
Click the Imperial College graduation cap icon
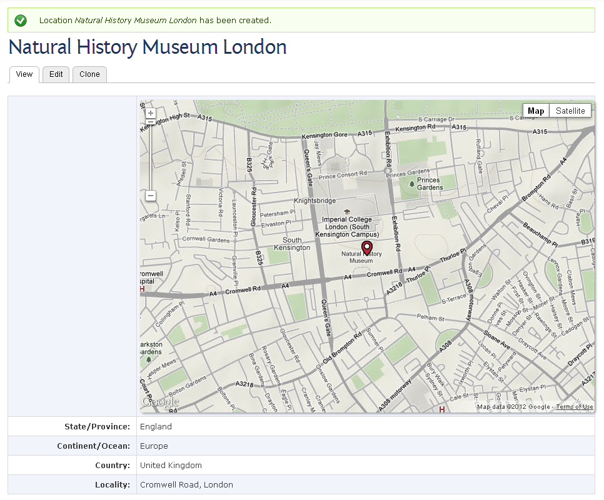point(346,212)
